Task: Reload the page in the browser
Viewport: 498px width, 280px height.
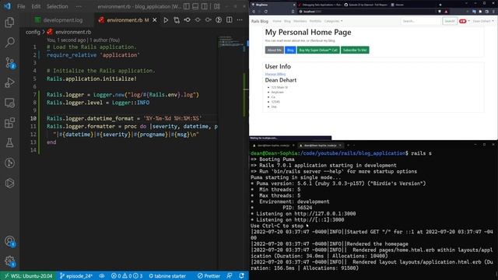Action: coord(266,12)
